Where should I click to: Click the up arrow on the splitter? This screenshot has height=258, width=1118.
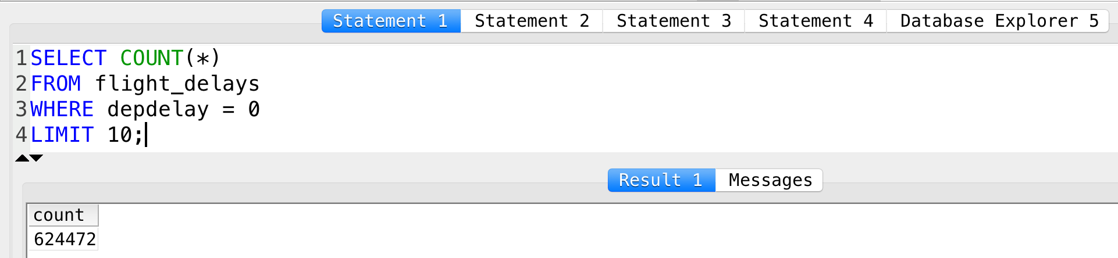tap(22, 158)
